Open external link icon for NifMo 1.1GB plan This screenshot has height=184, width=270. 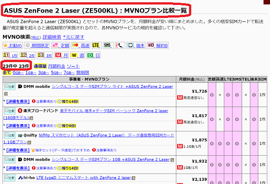[x=29, y=143]
